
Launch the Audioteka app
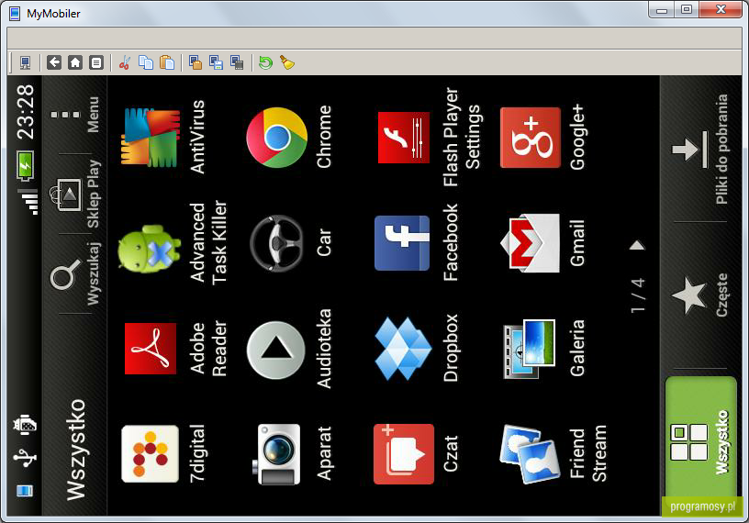[x=276, y=351]
